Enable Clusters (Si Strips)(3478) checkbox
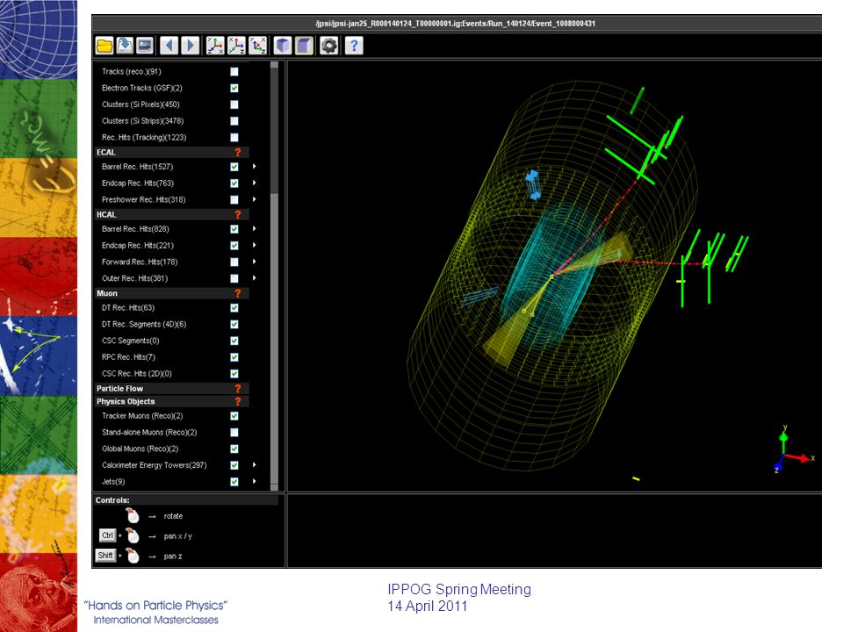843x632 pixels. 234,121
